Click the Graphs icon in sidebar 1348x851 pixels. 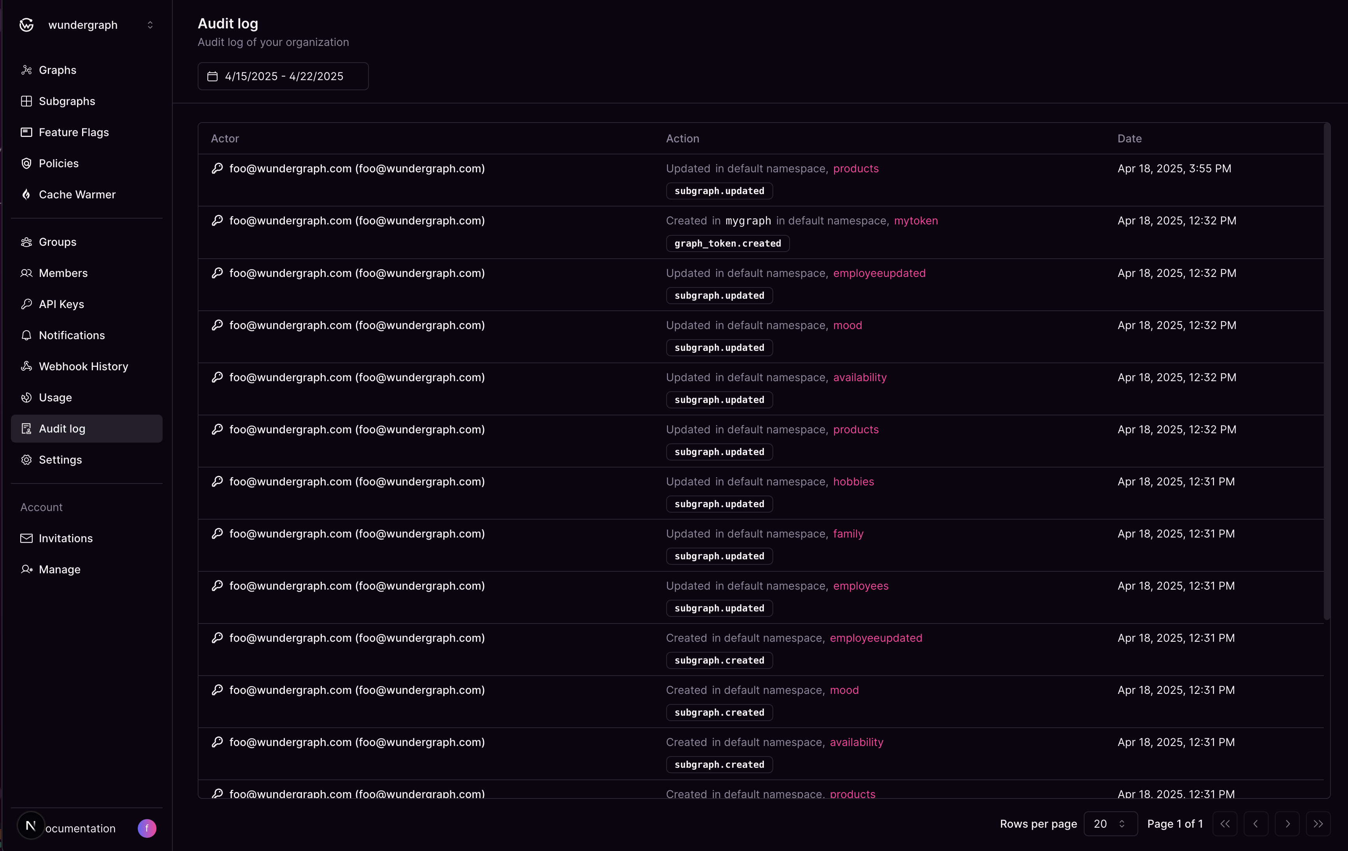26,70
